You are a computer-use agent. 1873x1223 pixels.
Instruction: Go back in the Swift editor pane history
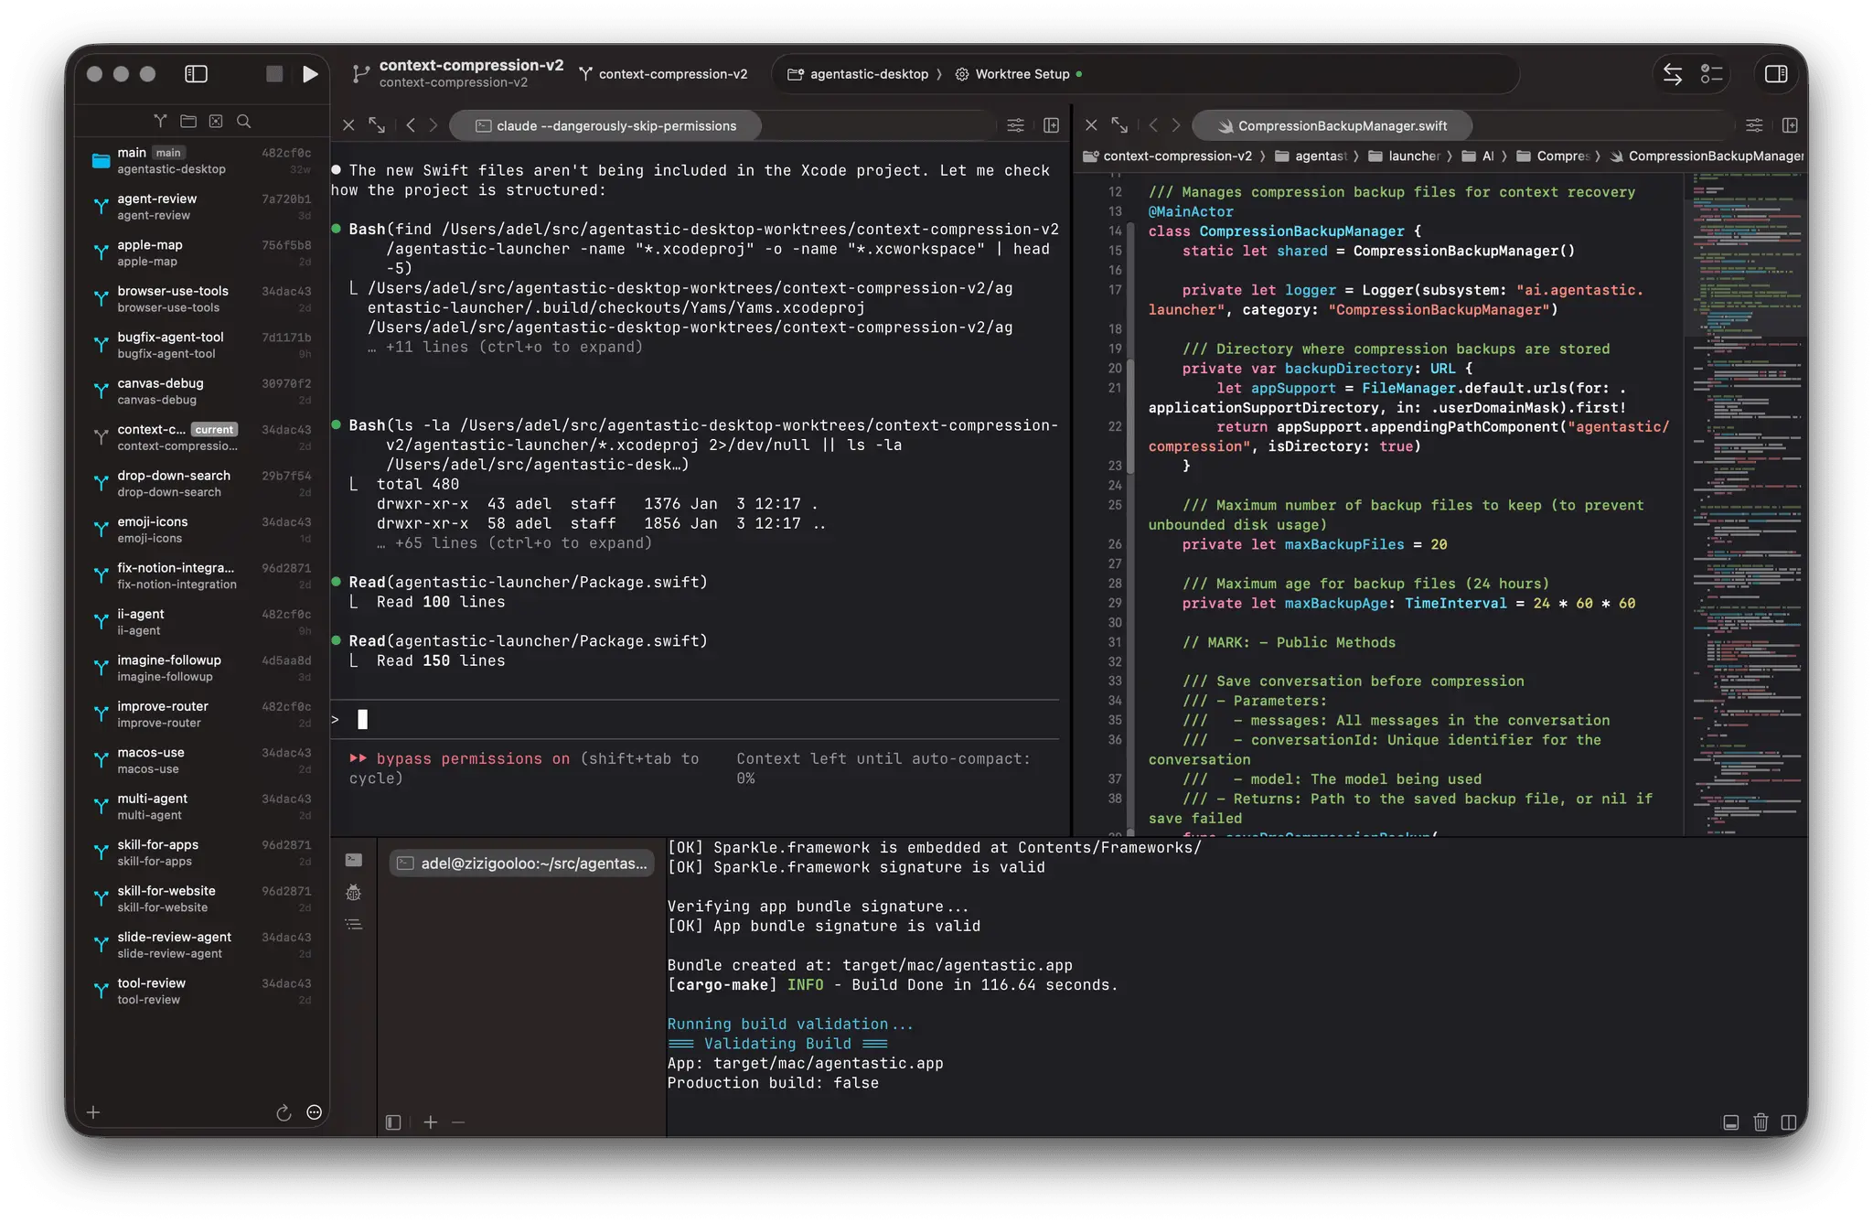1153,125
